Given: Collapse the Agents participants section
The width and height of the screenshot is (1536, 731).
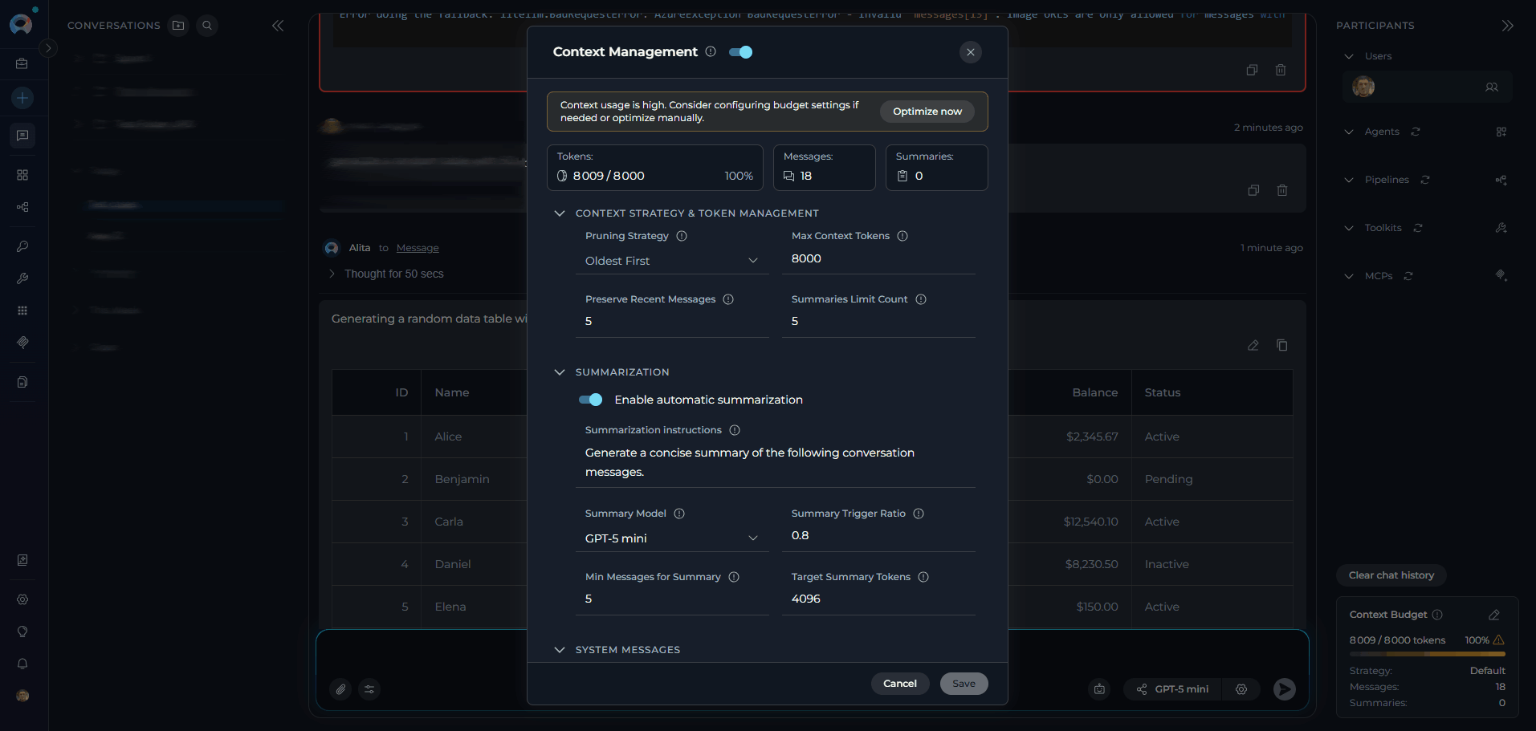Looking at the screenshot, I should [1349, 132].
